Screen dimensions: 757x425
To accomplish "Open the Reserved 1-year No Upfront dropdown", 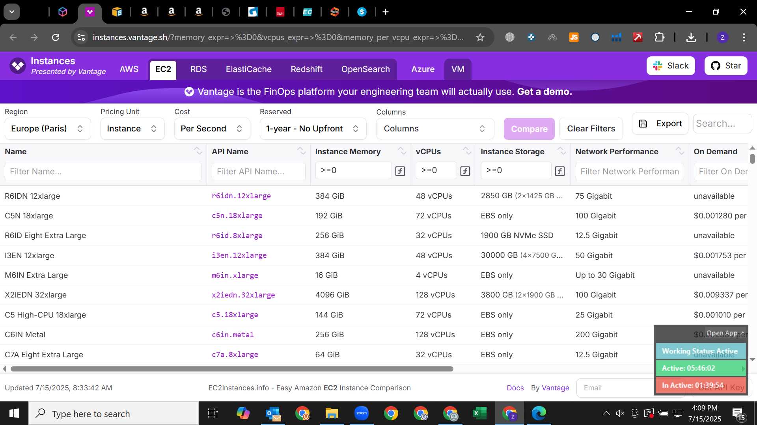I will tap(313, 129).
